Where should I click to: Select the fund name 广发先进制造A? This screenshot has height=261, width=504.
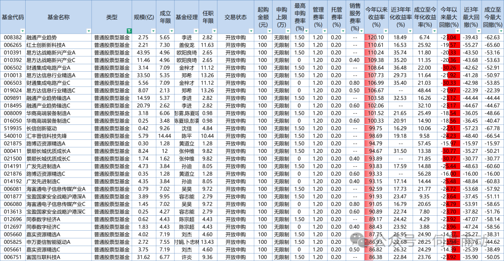[43, 166]
